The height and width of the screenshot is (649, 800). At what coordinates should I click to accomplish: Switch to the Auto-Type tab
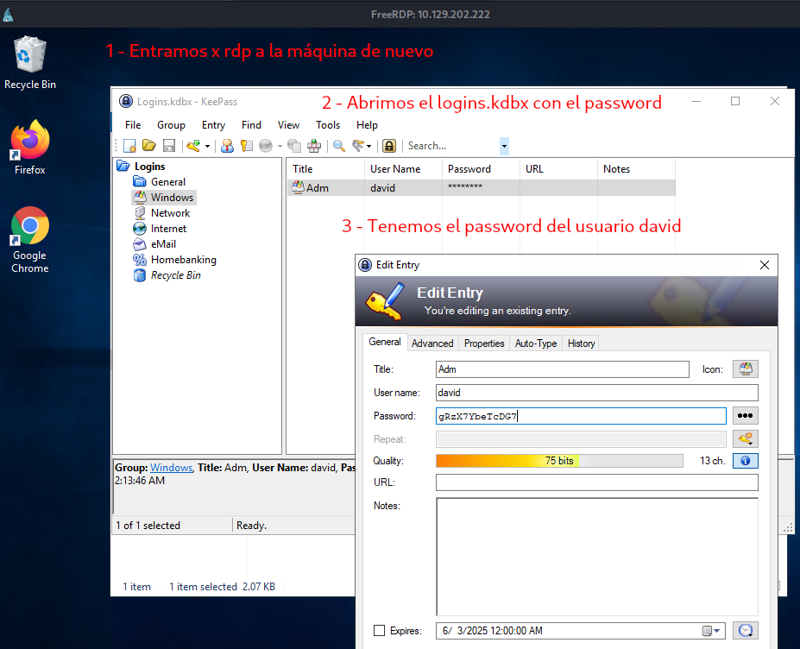coord(536,343)
